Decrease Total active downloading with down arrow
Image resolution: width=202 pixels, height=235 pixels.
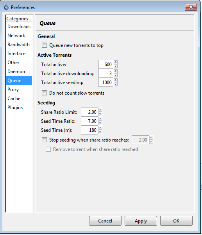115,75
